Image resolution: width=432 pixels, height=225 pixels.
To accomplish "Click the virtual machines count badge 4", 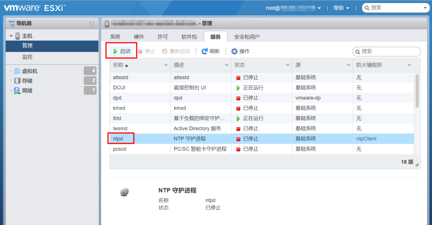I will 90,71.
